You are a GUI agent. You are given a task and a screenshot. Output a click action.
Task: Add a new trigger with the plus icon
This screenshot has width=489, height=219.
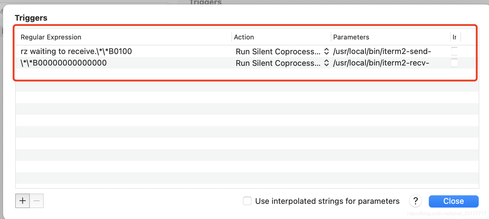[22, 200]
